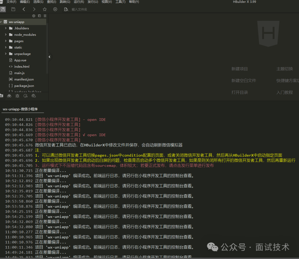Expand the .hbuilderx folder

click(6, 28)
